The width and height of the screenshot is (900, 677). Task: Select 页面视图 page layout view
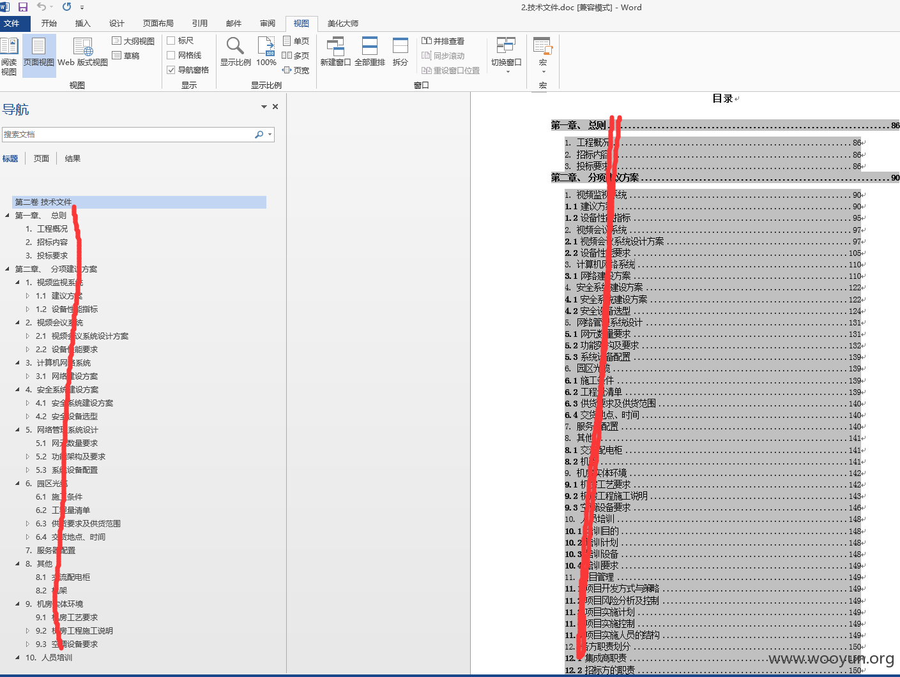39,56
